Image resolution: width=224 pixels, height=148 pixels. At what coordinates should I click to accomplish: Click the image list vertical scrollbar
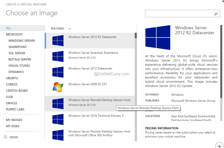136,87
